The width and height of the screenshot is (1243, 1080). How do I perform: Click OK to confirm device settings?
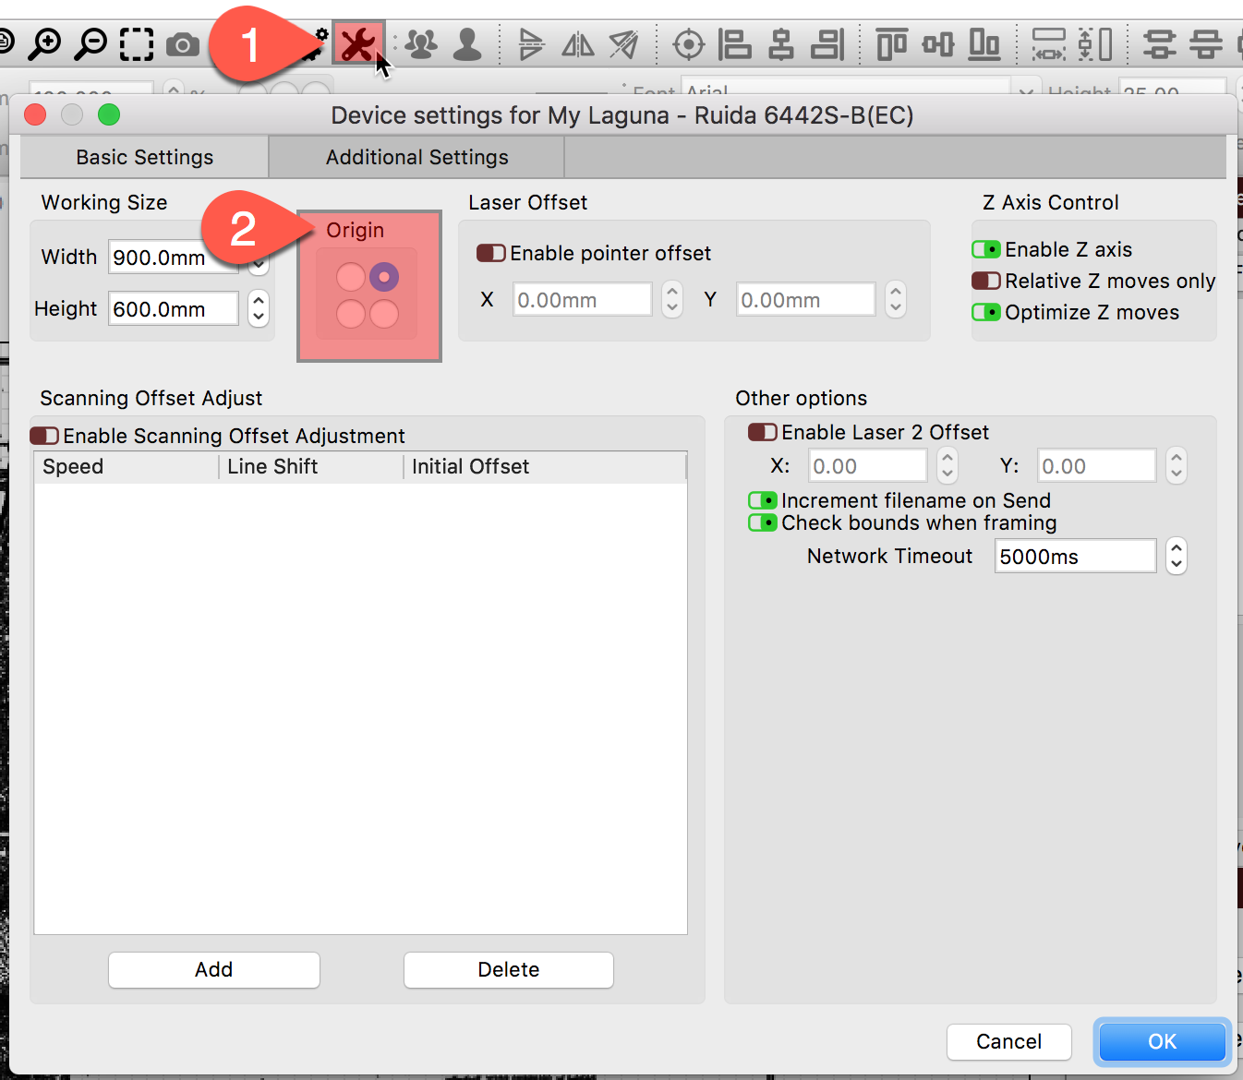[x=1163, y=1041]
